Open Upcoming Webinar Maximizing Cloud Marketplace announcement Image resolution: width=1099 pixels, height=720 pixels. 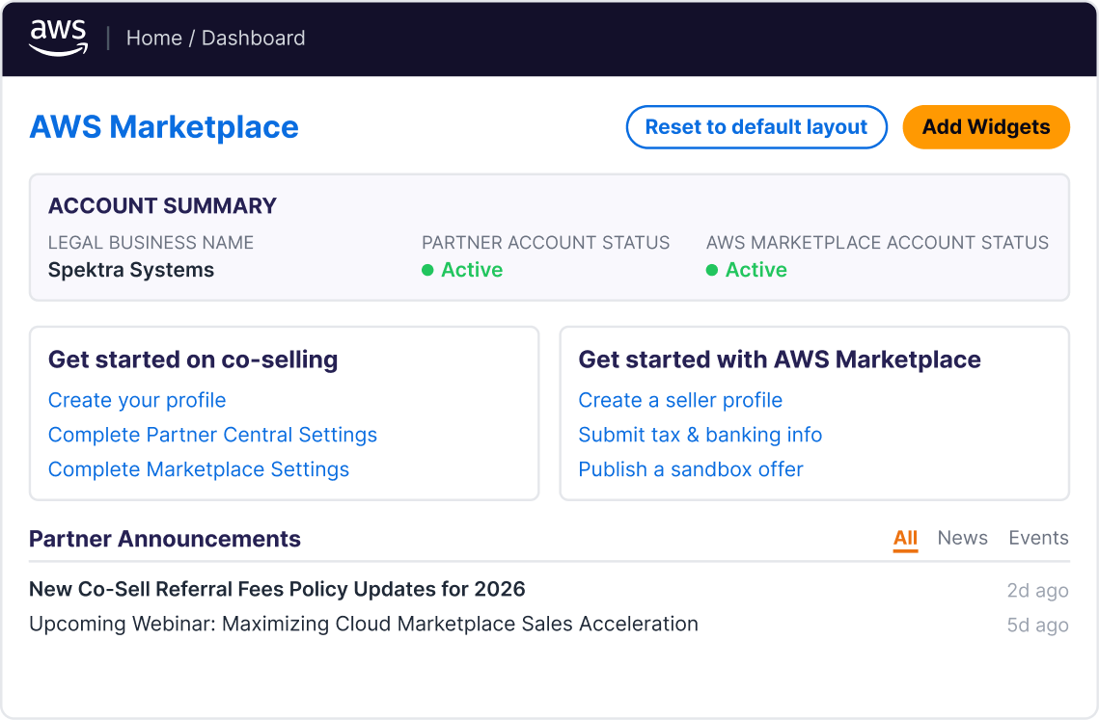click(363, 624)
